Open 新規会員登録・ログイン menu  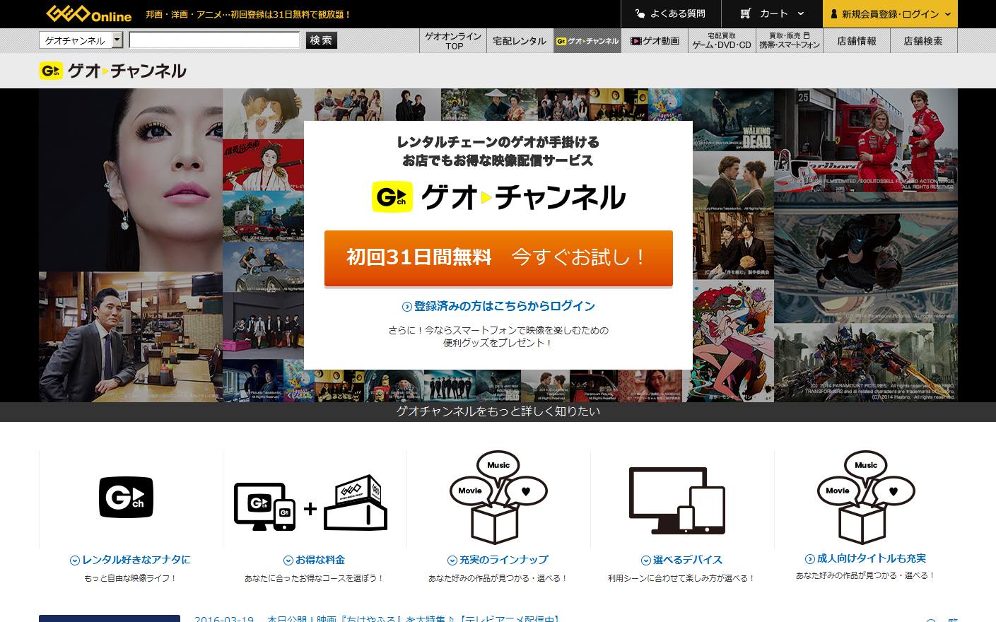pos(889,13)
